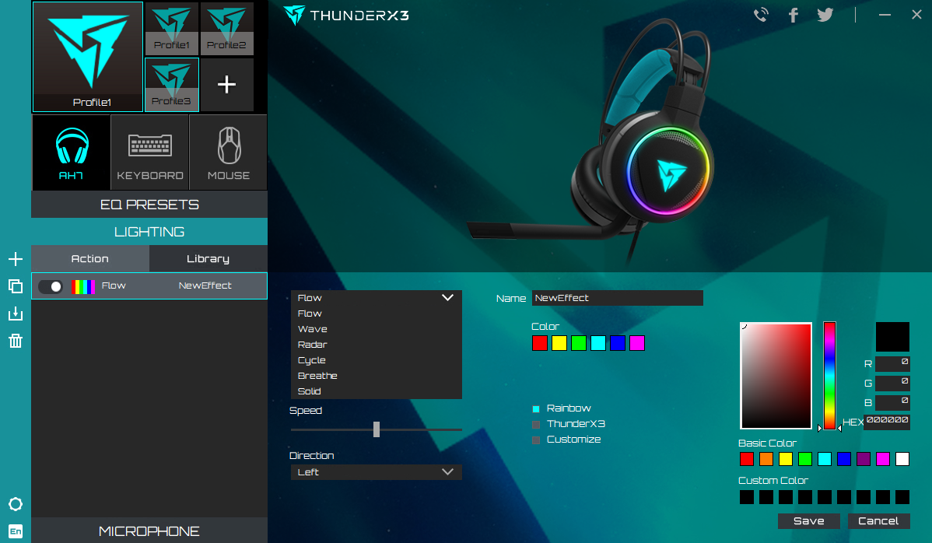Choose Radar from the effect list
The height and width of the screenshot is (543, 932).
point(377,345)
